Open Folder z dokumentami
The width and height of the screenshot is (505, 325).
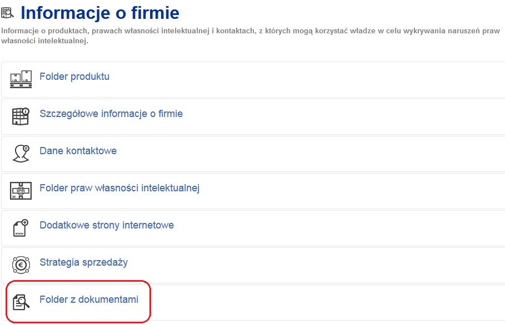[x=89, y=299]
